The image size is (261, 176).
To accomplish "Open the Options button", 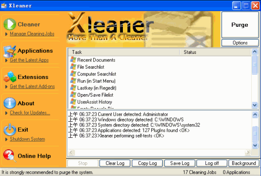I will 240,43.
